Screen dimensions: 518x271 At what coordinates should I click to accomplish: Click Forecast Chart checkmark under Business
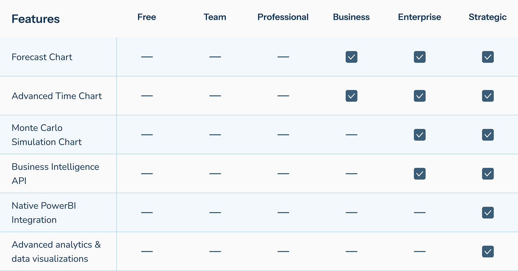tap(351, 57)
